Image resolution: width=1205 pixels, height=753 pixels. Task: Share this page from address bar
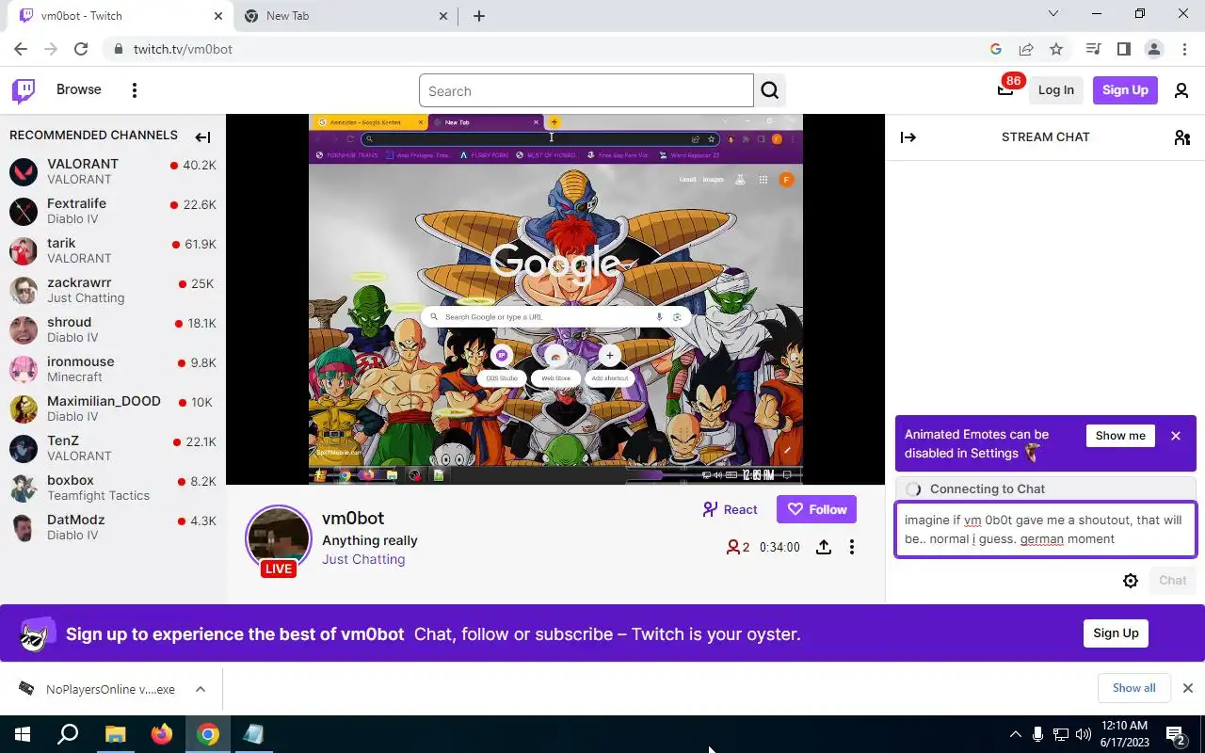(1026, 49)
